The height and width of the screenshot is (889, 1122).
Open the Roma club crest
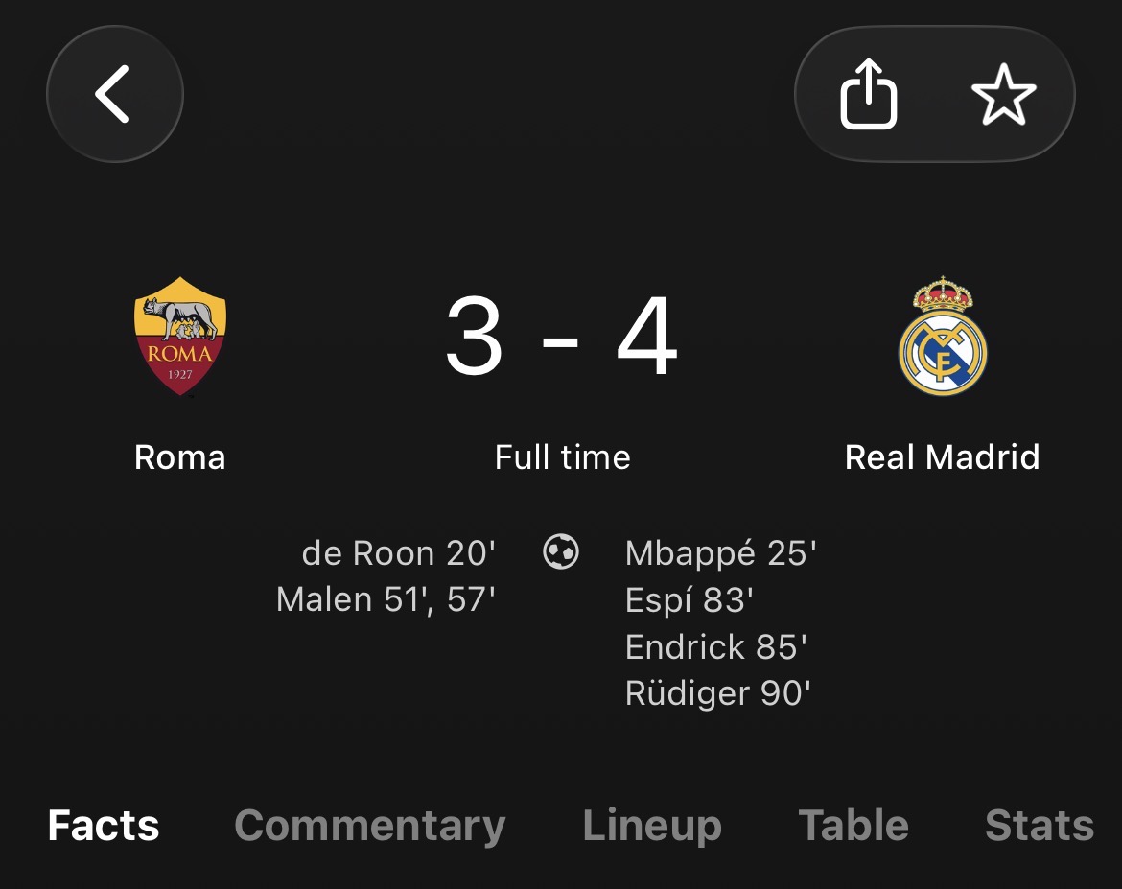click(x=180, y=337)
